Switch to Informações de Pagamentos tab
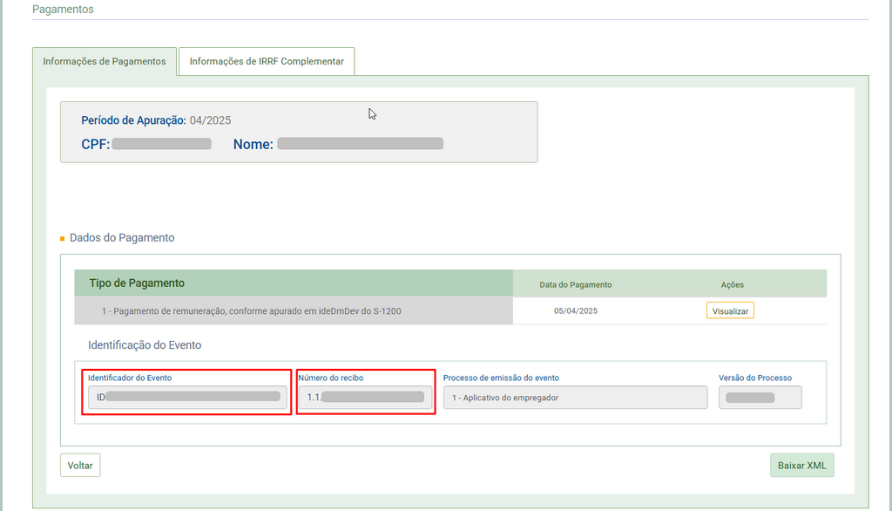892x511 pixels. point(105,62)
